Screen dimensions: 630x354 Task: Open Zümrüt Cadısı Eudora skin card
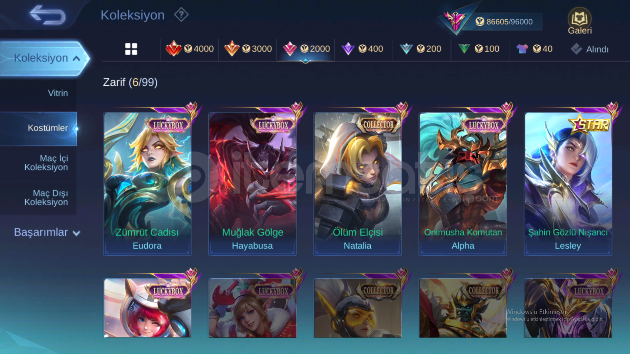point(147,184)
